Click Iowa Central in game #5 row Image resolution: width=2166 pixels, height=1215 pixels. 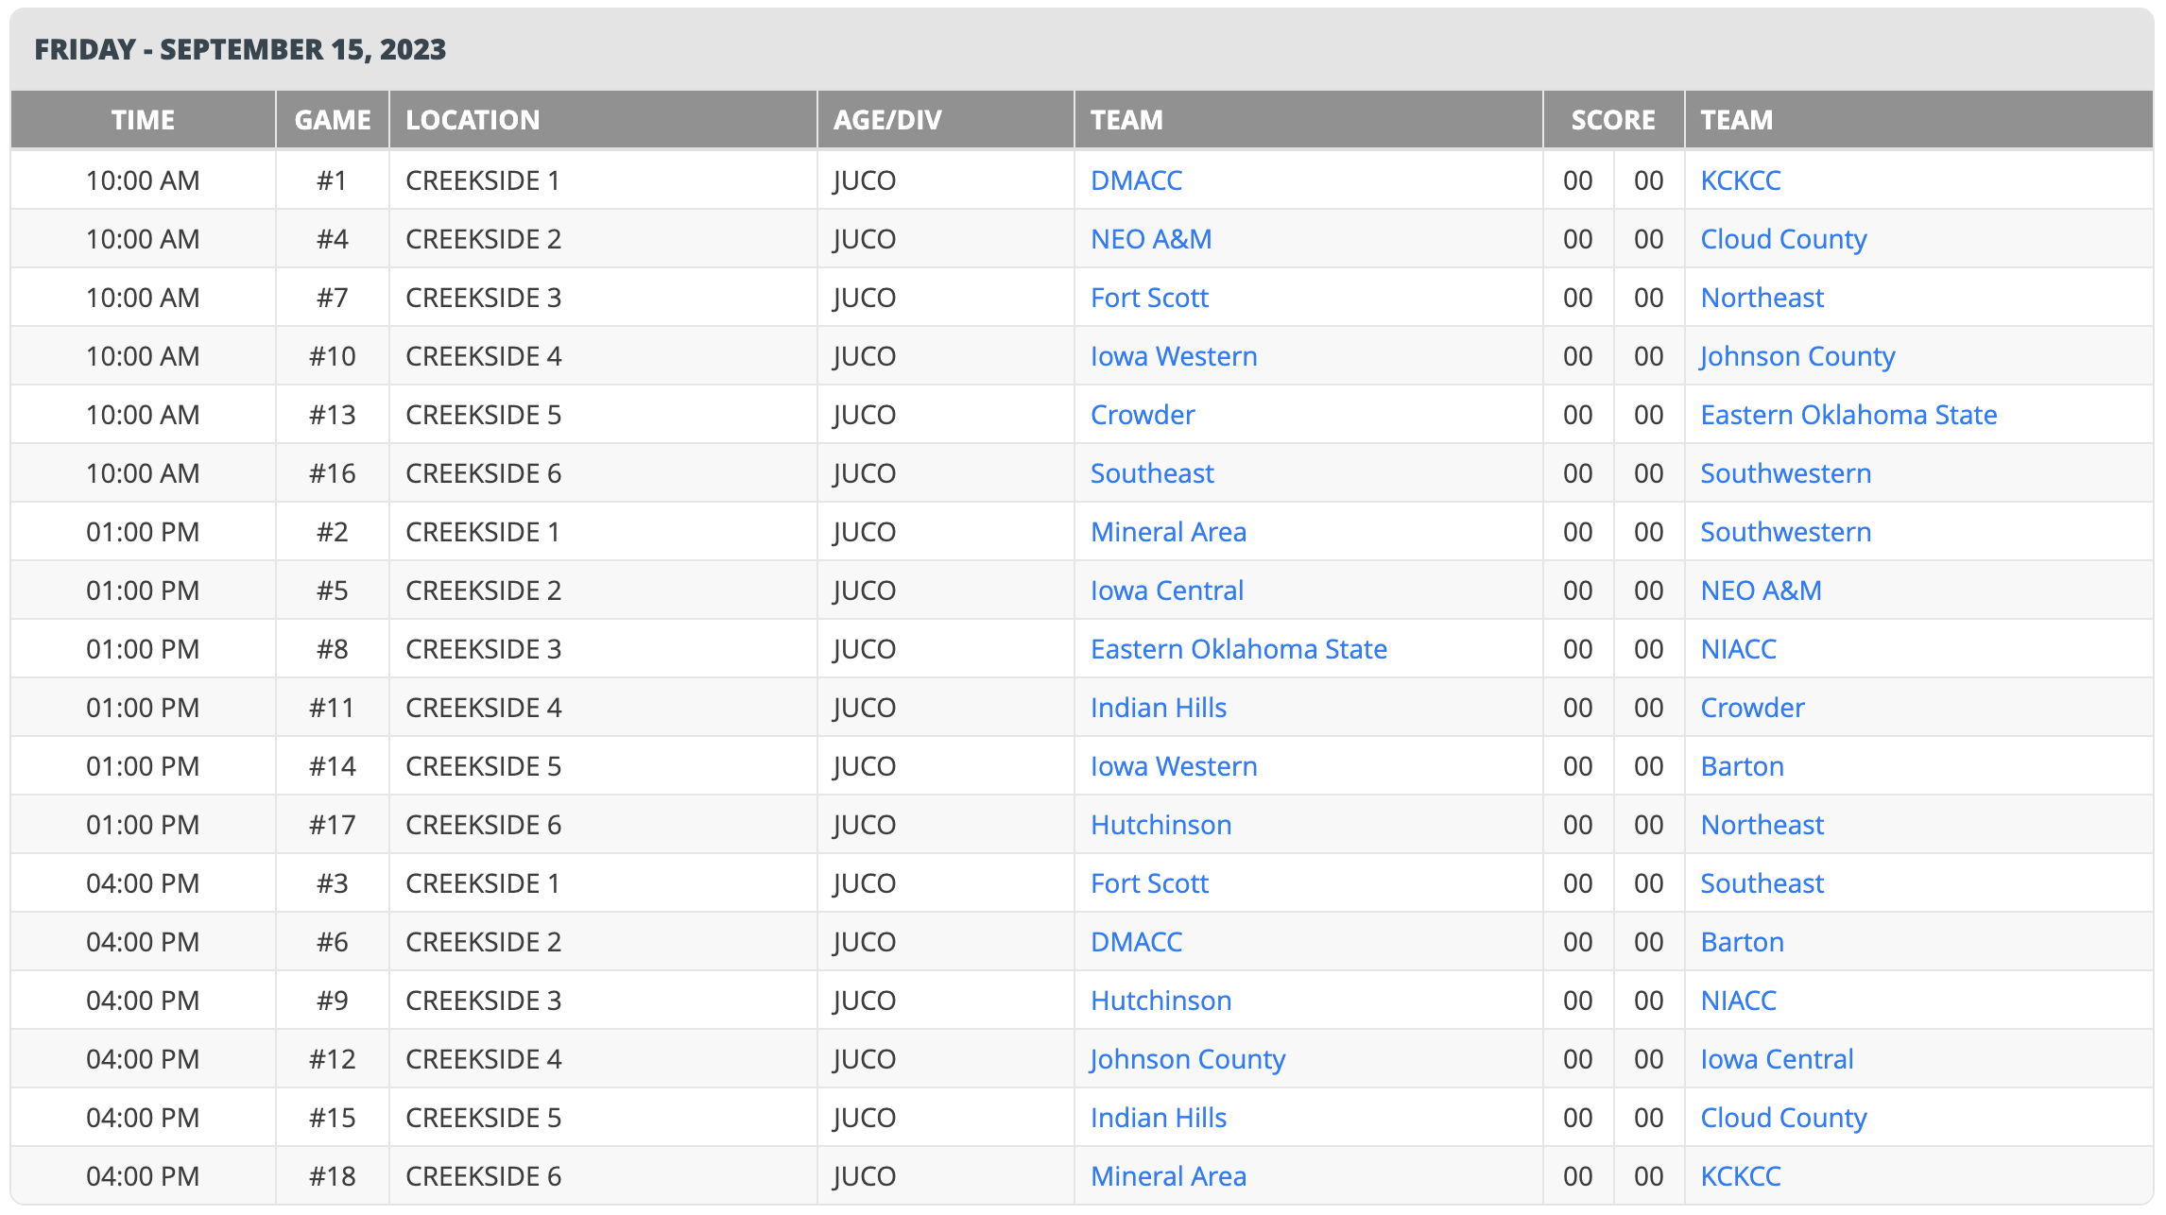(1166, 590)
